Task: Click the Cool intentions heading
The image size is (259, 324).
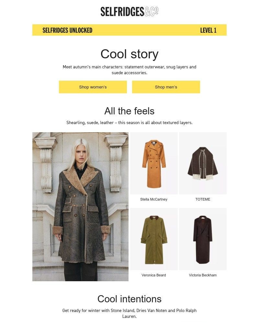Action: 129,299
